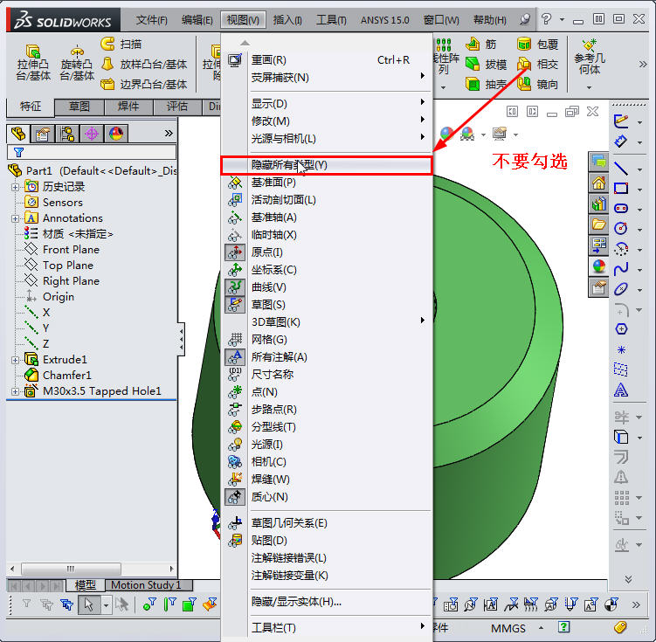The image size is (656, 642).
Task: Click the 扫描 (Sweep) tool icon
Action: click(108, 44)
